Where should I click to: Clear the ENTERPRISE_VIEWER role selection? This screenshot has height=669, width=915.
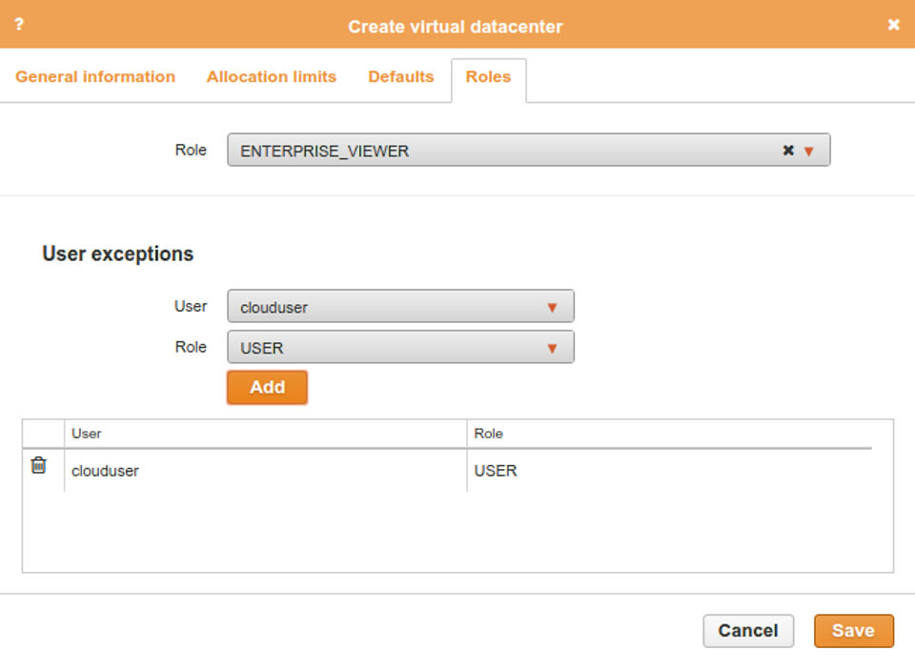tap(788, 151)
